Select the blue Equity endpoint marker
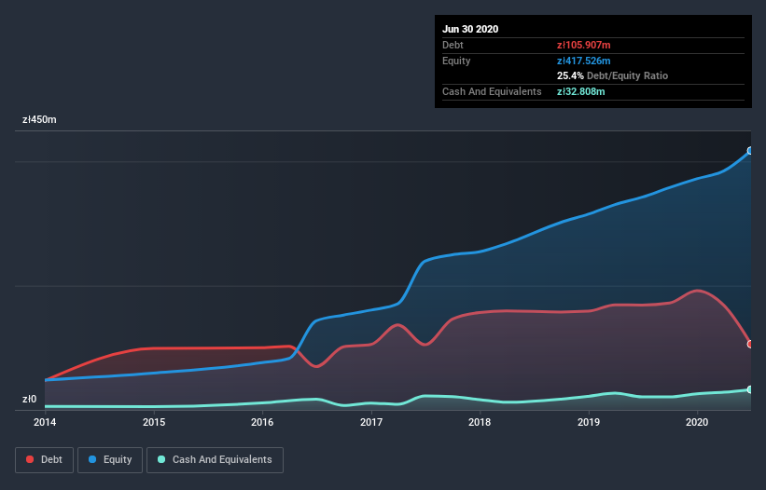Viewport: 766px width, 490px height. coord(750,151)
